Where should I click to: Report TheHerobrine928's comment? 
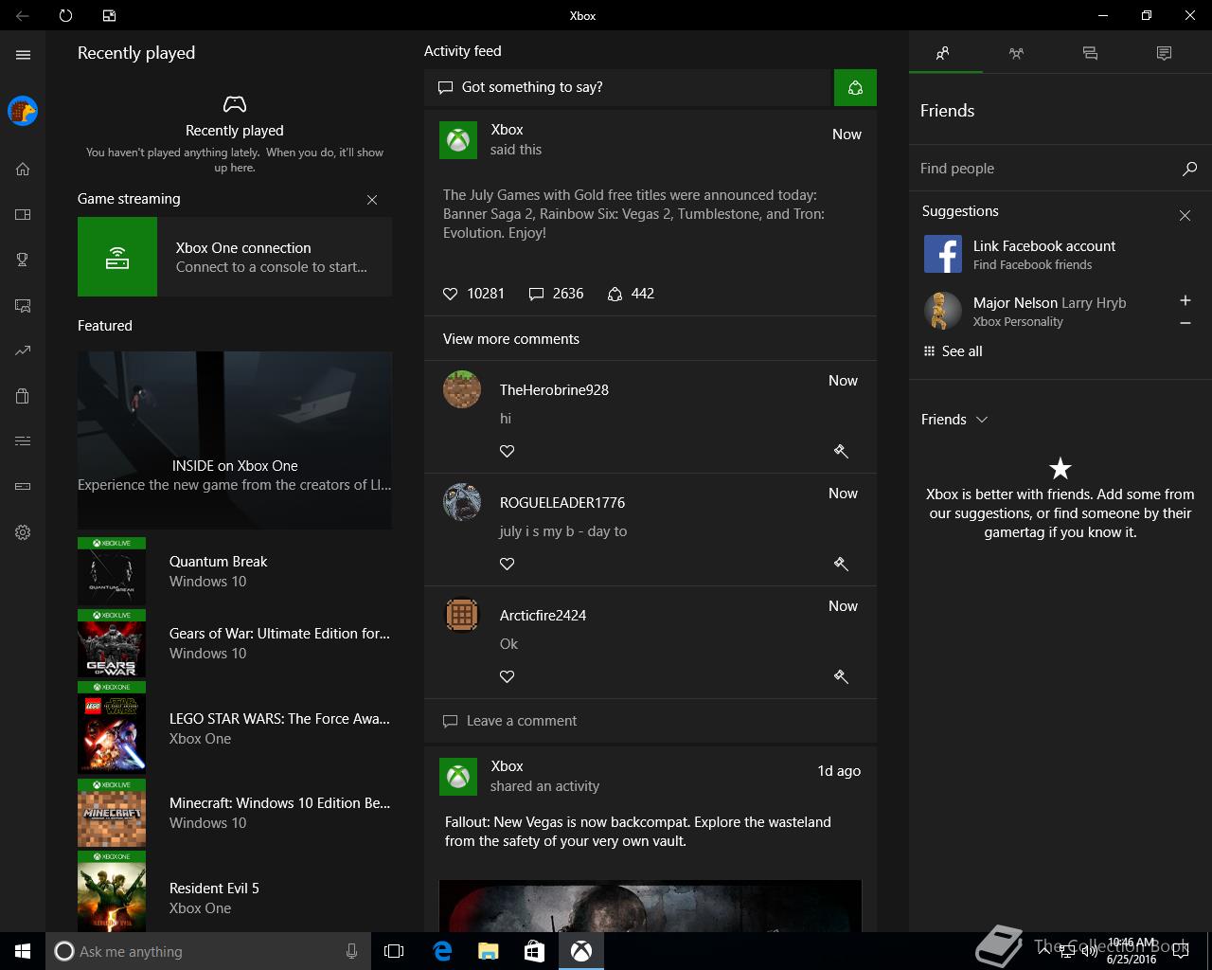[x=841, y=451]
